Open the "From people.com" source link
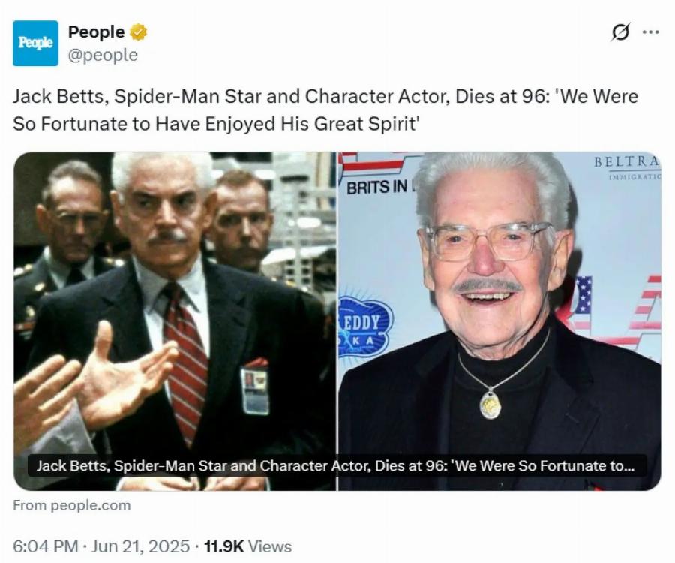675x563 pixels. [71, 505]
